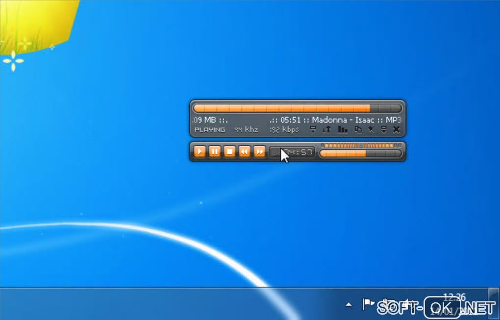Viewport: 500px width, 320px height.
Task: Click the up-down arrows icon
Action: [x=327, y=129]
